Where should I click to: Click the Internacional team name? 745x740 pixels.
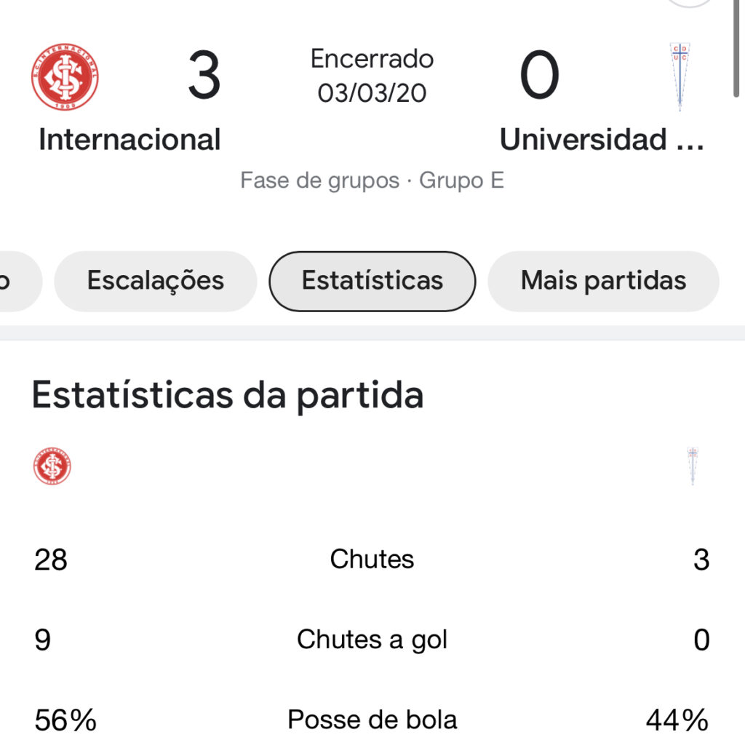point(130,140)
